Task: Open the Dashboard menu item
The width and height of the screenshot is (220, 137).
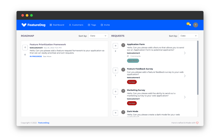Action: (57, 25)
